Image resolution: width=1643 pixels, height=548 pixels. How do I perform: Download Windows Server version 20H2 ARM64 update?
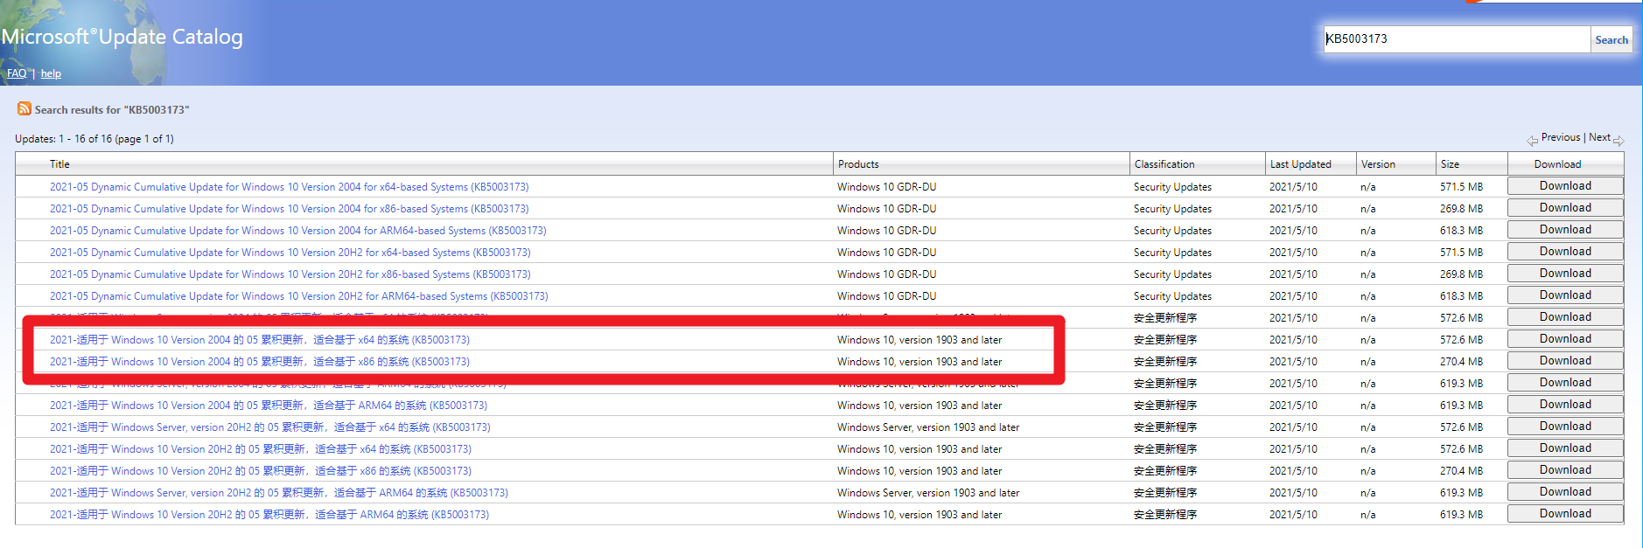(x=1565, y=492)
